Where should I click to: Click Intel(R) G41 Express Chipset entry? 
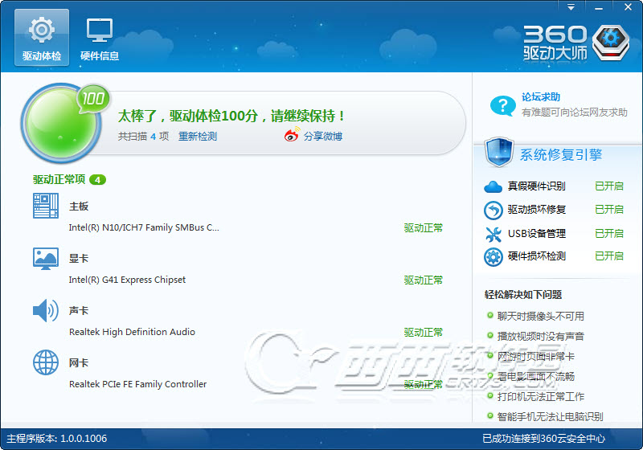point(127,280)
